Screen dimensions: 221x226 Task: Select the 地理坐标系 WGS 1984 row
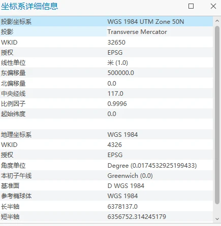[106, 135]
